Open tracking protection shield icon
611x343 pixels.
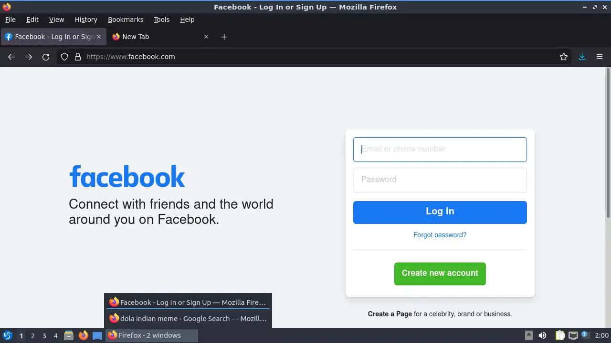pos(64,57)
